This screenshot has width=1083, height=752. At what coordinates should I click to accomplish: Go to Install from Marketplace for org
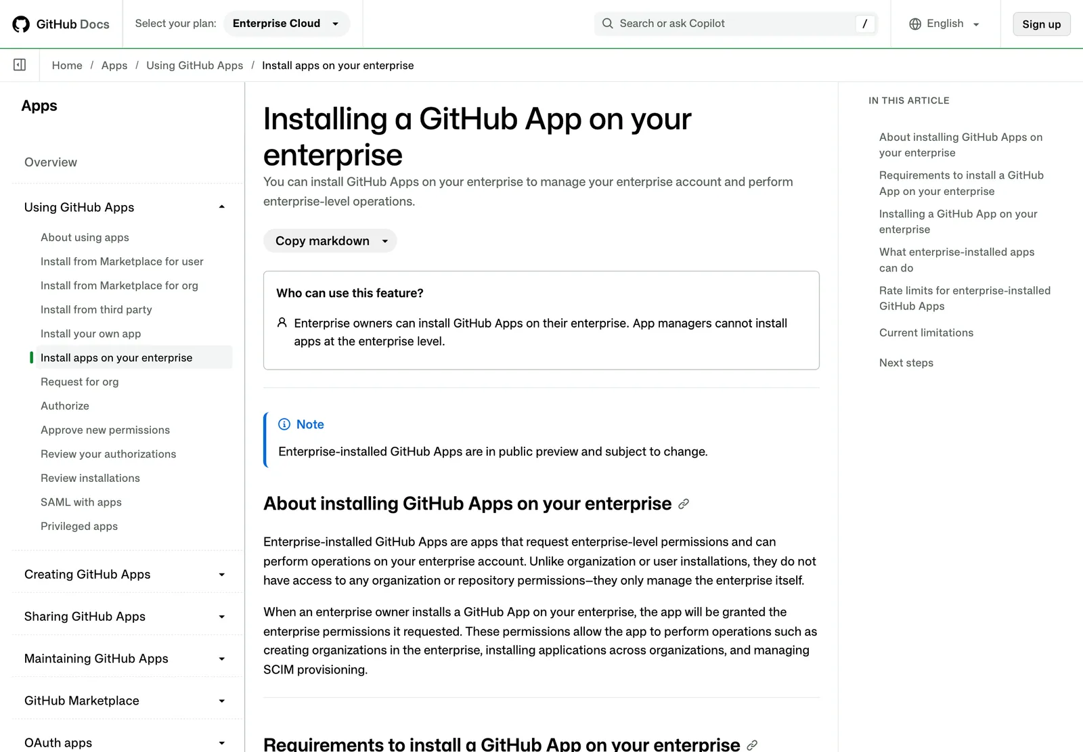coord(119,286)
